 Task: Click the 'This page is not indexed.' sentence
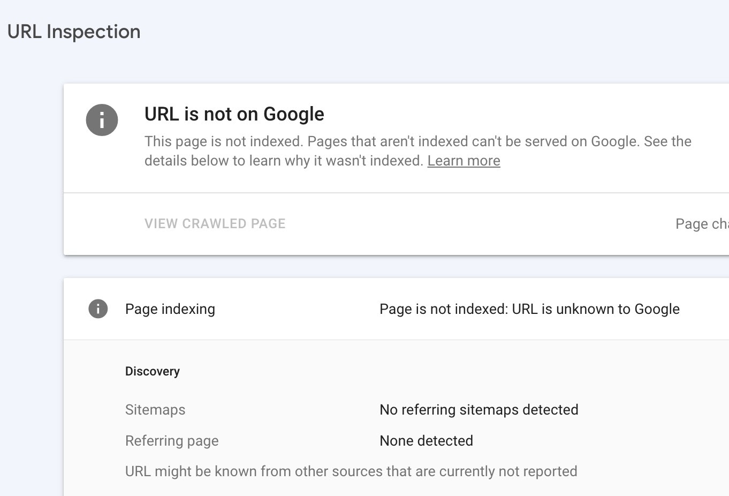click(223, 141)
